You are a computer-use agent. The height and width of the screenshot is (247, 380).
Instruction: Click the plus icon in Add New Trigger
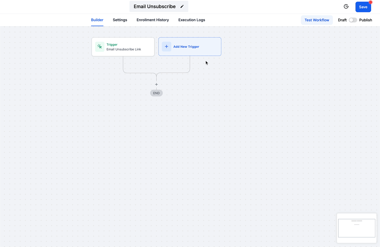166,47
